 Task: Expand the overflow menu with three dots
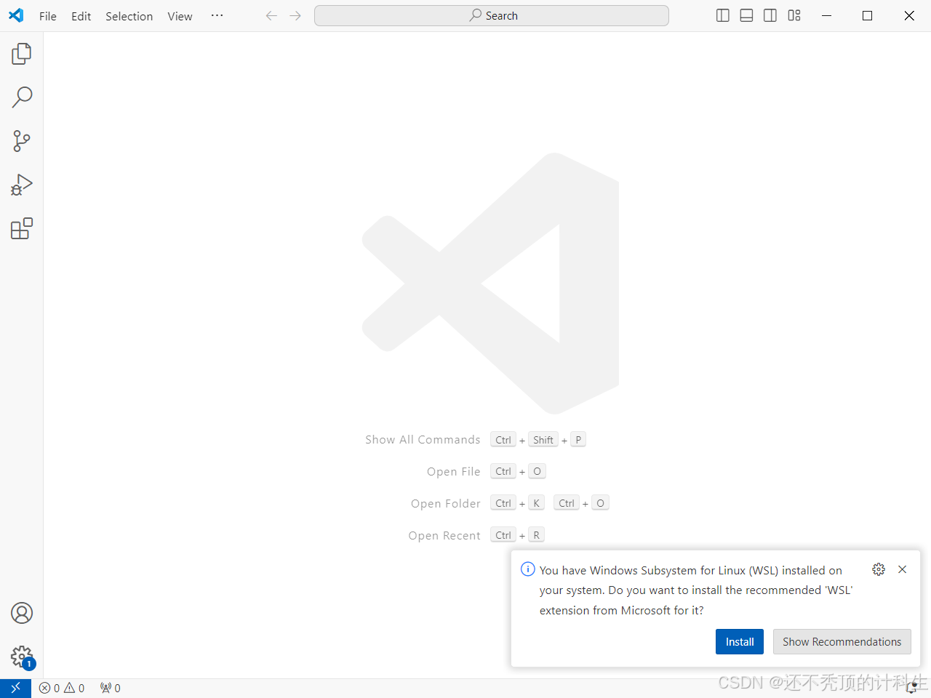coord(217,15)
